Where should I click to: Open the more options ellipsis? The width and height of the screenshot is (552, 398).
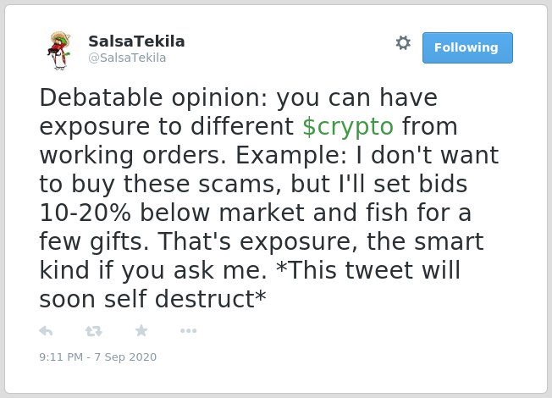click(x=188, y=331)
